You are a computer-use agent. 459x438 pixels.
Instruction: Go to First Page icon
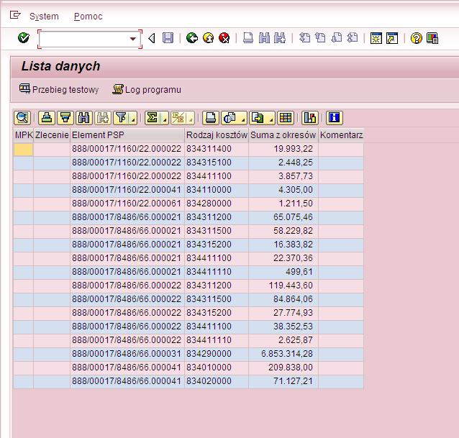[x=304, y=38]
